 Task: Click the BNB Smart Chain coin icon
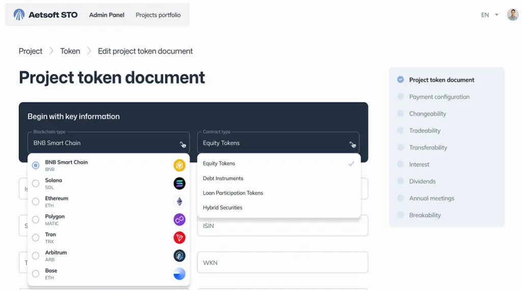(x=179, y=166)
